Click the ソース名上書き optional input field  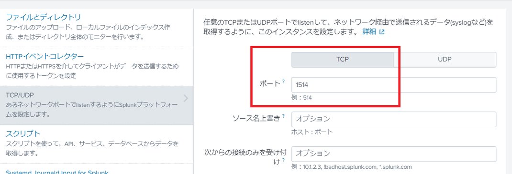coord(394,119)
